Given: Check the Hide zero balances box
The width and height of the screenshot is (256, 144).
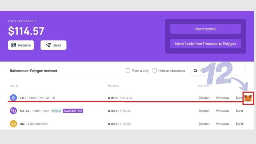Looking at the screenshot, I should [x=154, y=70].
